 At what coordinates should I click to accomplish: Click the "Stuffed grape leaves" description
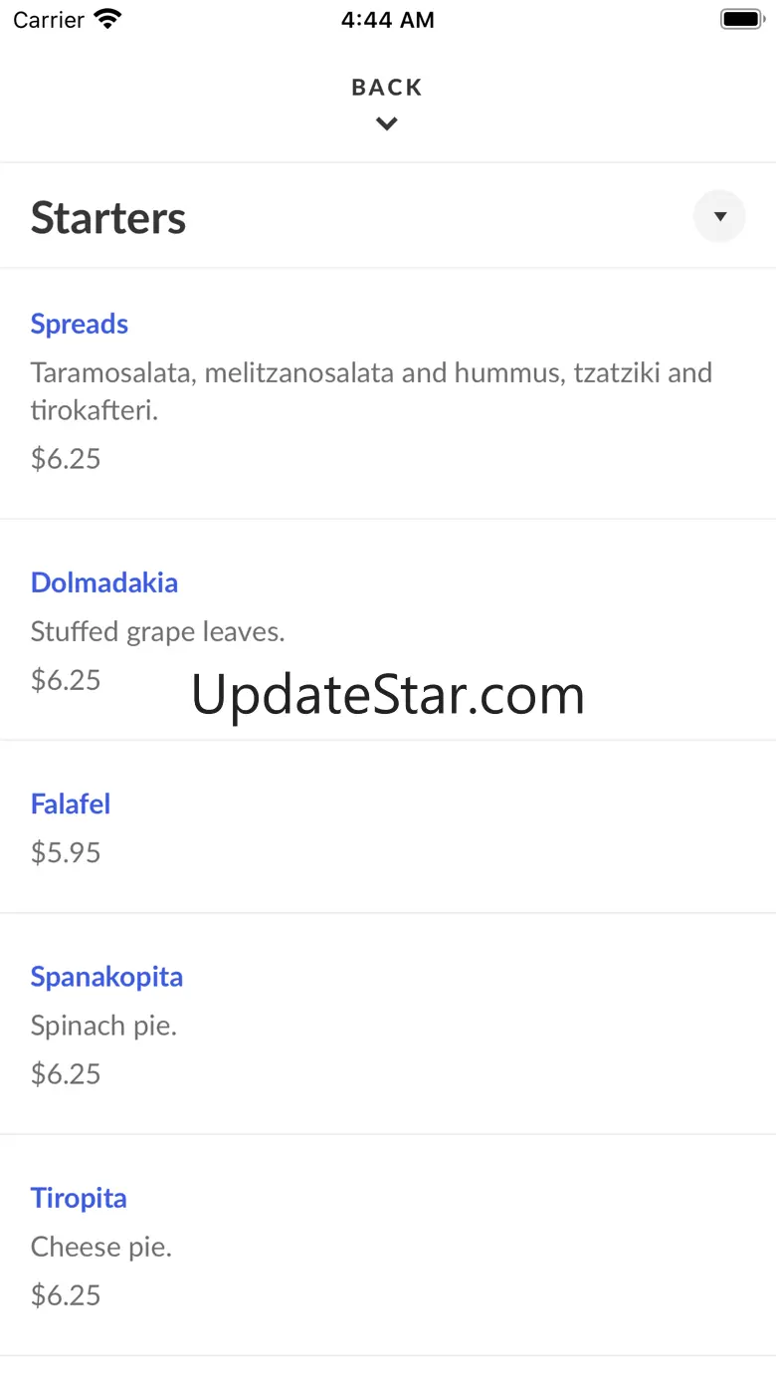[x=158, y=631]
